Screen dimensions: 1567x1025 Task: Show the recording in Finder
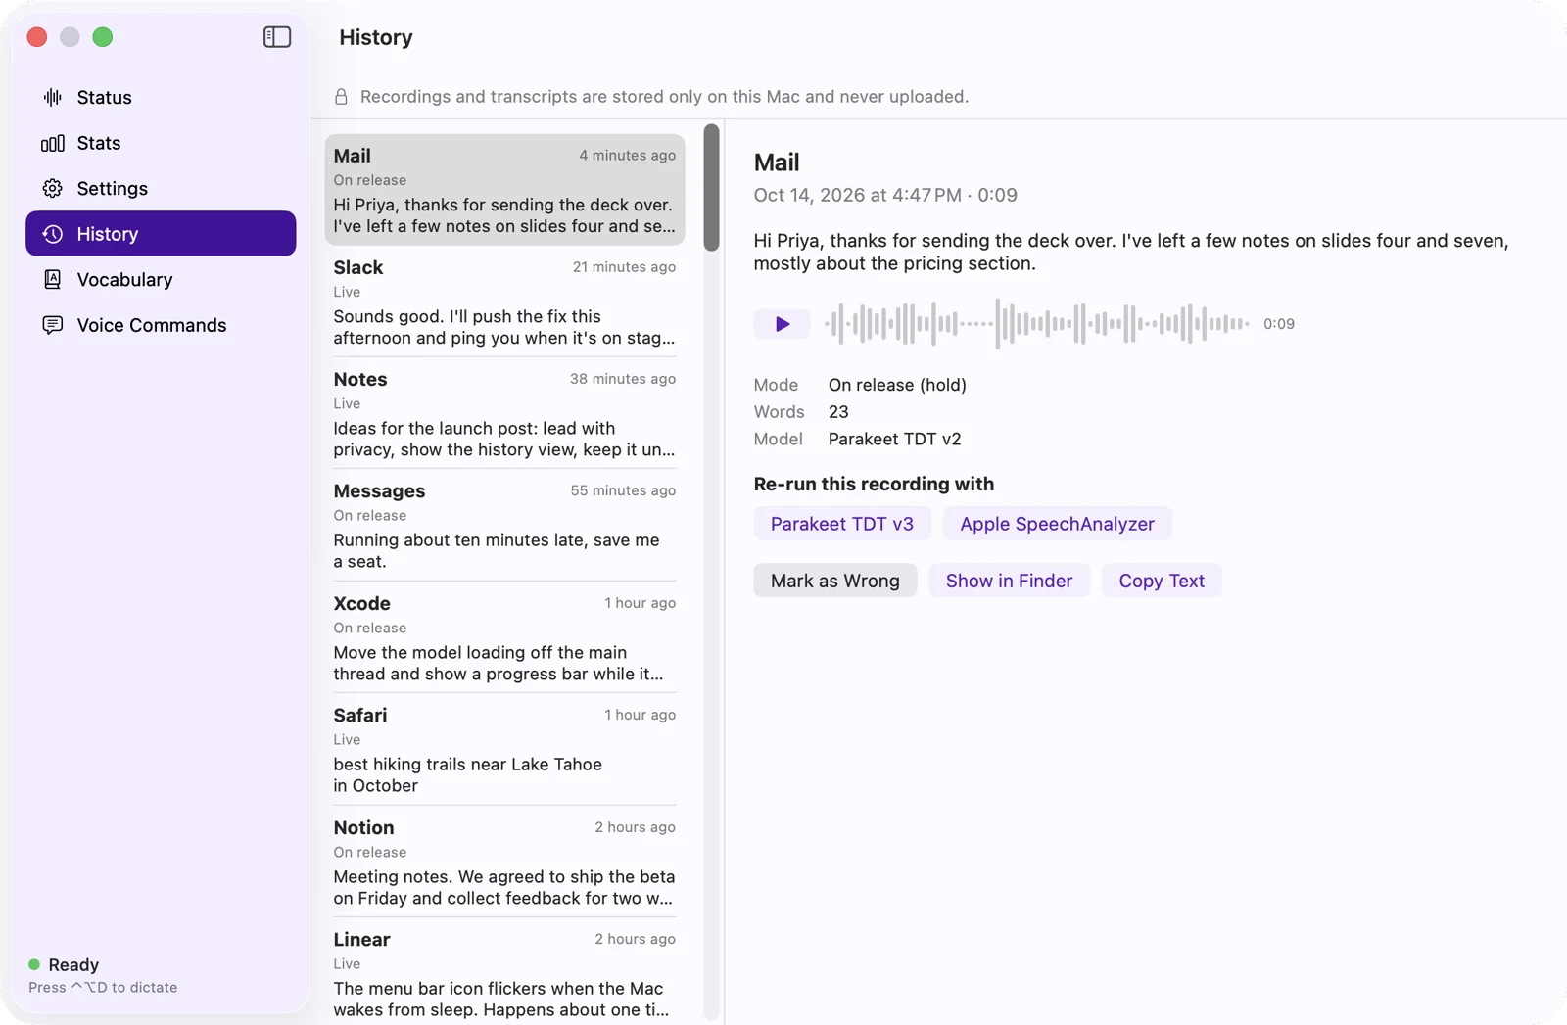click(x=1009, y=581)
